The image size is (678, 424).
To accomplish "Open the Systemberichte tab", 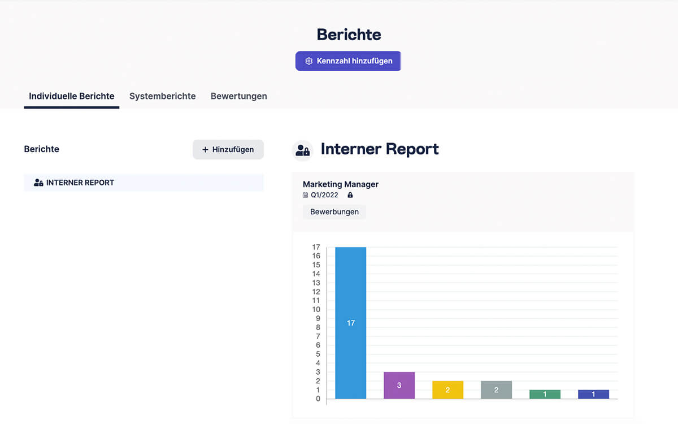I will [163, 96].
